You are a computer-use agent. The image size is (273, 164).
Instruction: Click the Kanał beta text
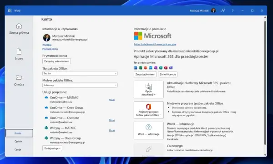coord(172,139)
